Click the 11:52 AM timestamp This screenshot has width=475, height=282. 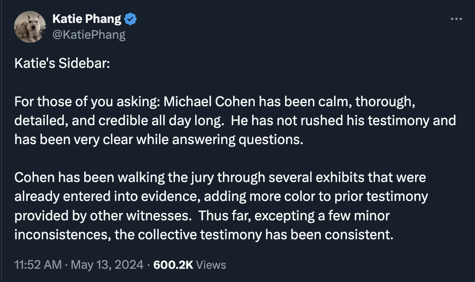38,265
